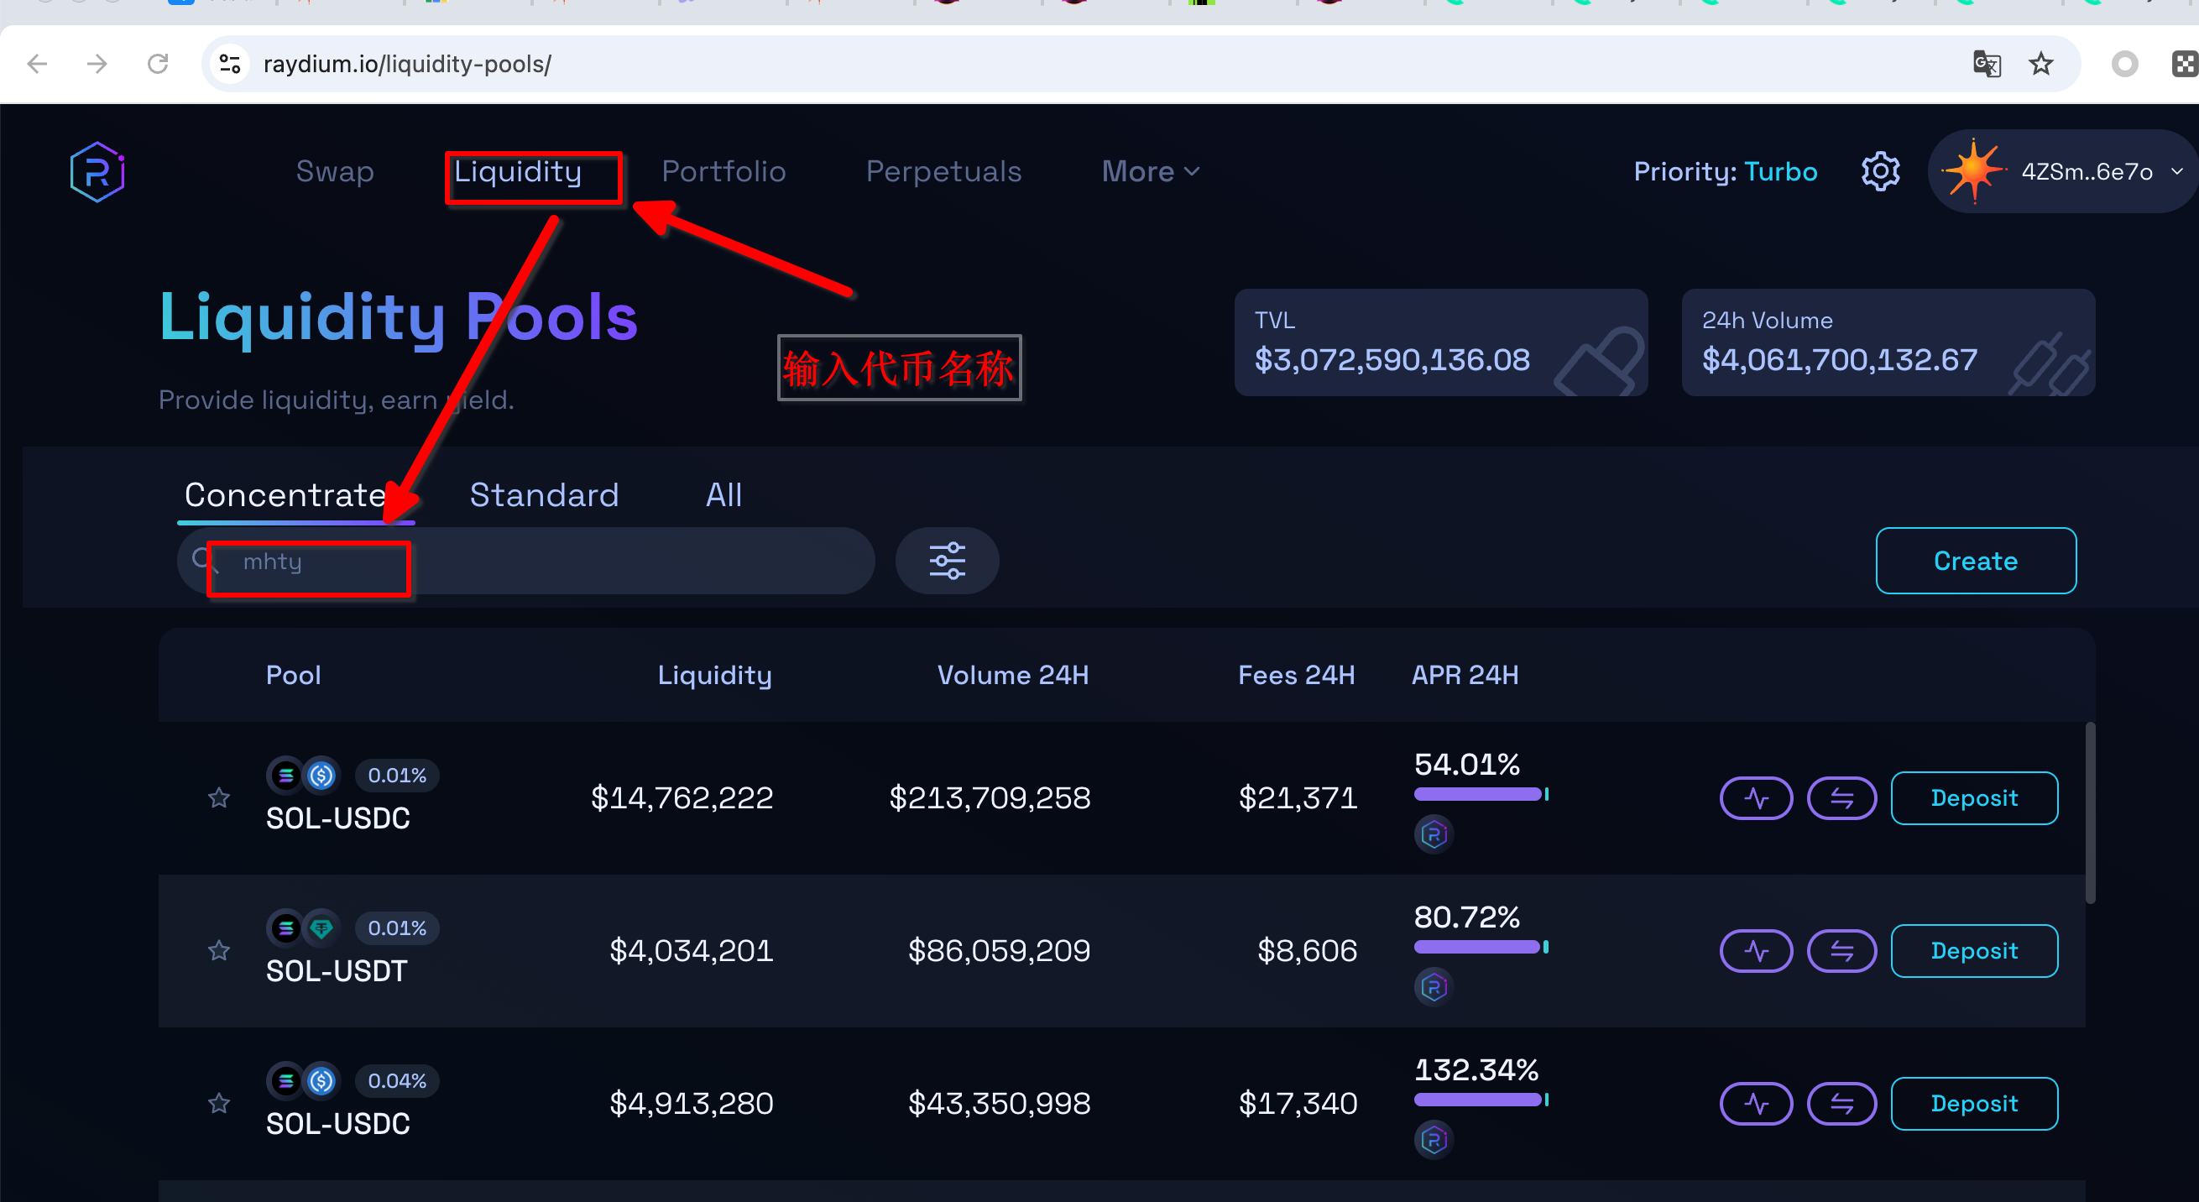Reload page with browser refresh icon
2199x1202 pixels.
click(158, 64)
